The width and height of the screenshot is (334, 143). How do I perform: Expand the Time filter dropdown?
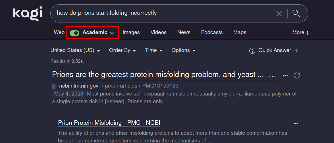(154, 50)
